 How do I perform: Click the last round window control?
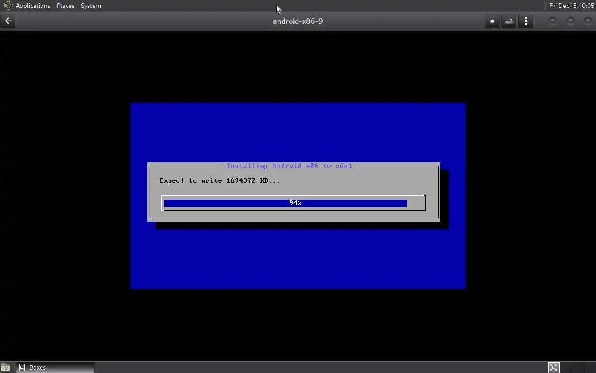point(588,21)
